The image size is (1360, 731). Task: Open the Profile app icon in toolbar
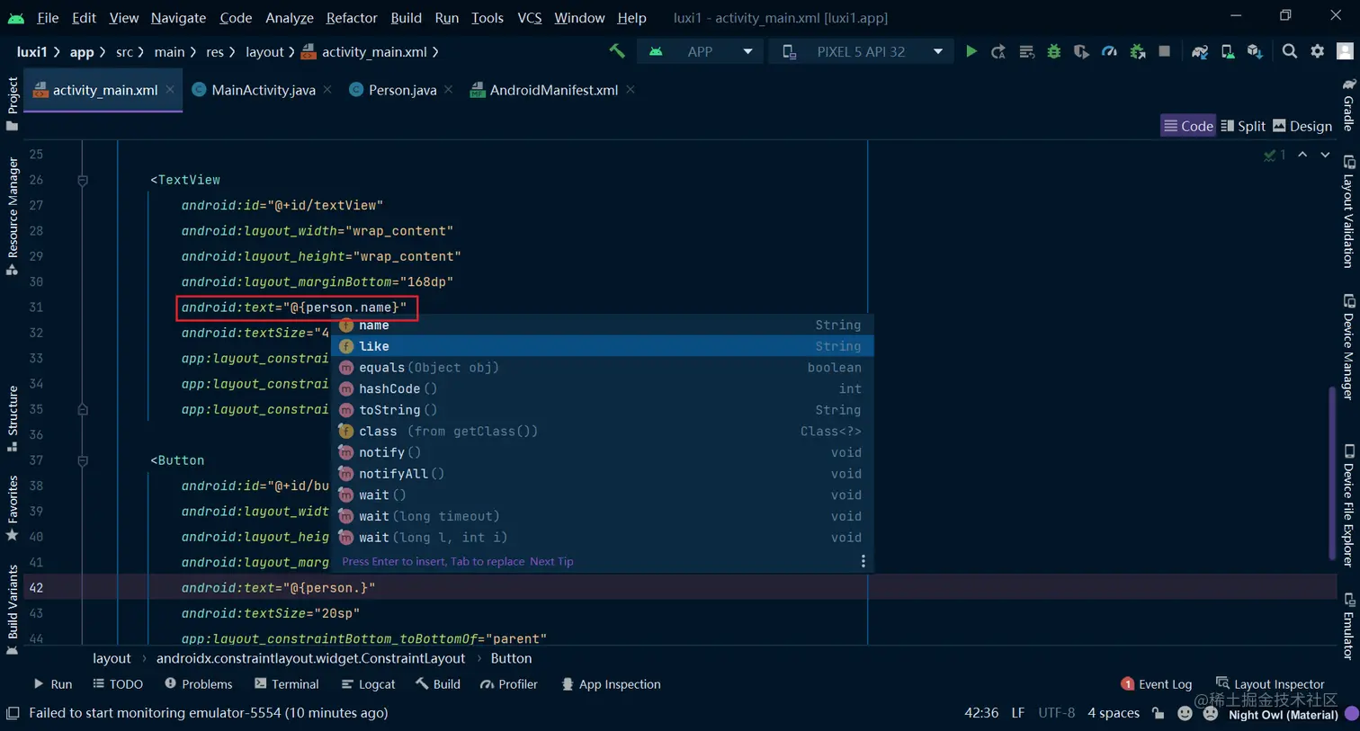pos(1110,51)
